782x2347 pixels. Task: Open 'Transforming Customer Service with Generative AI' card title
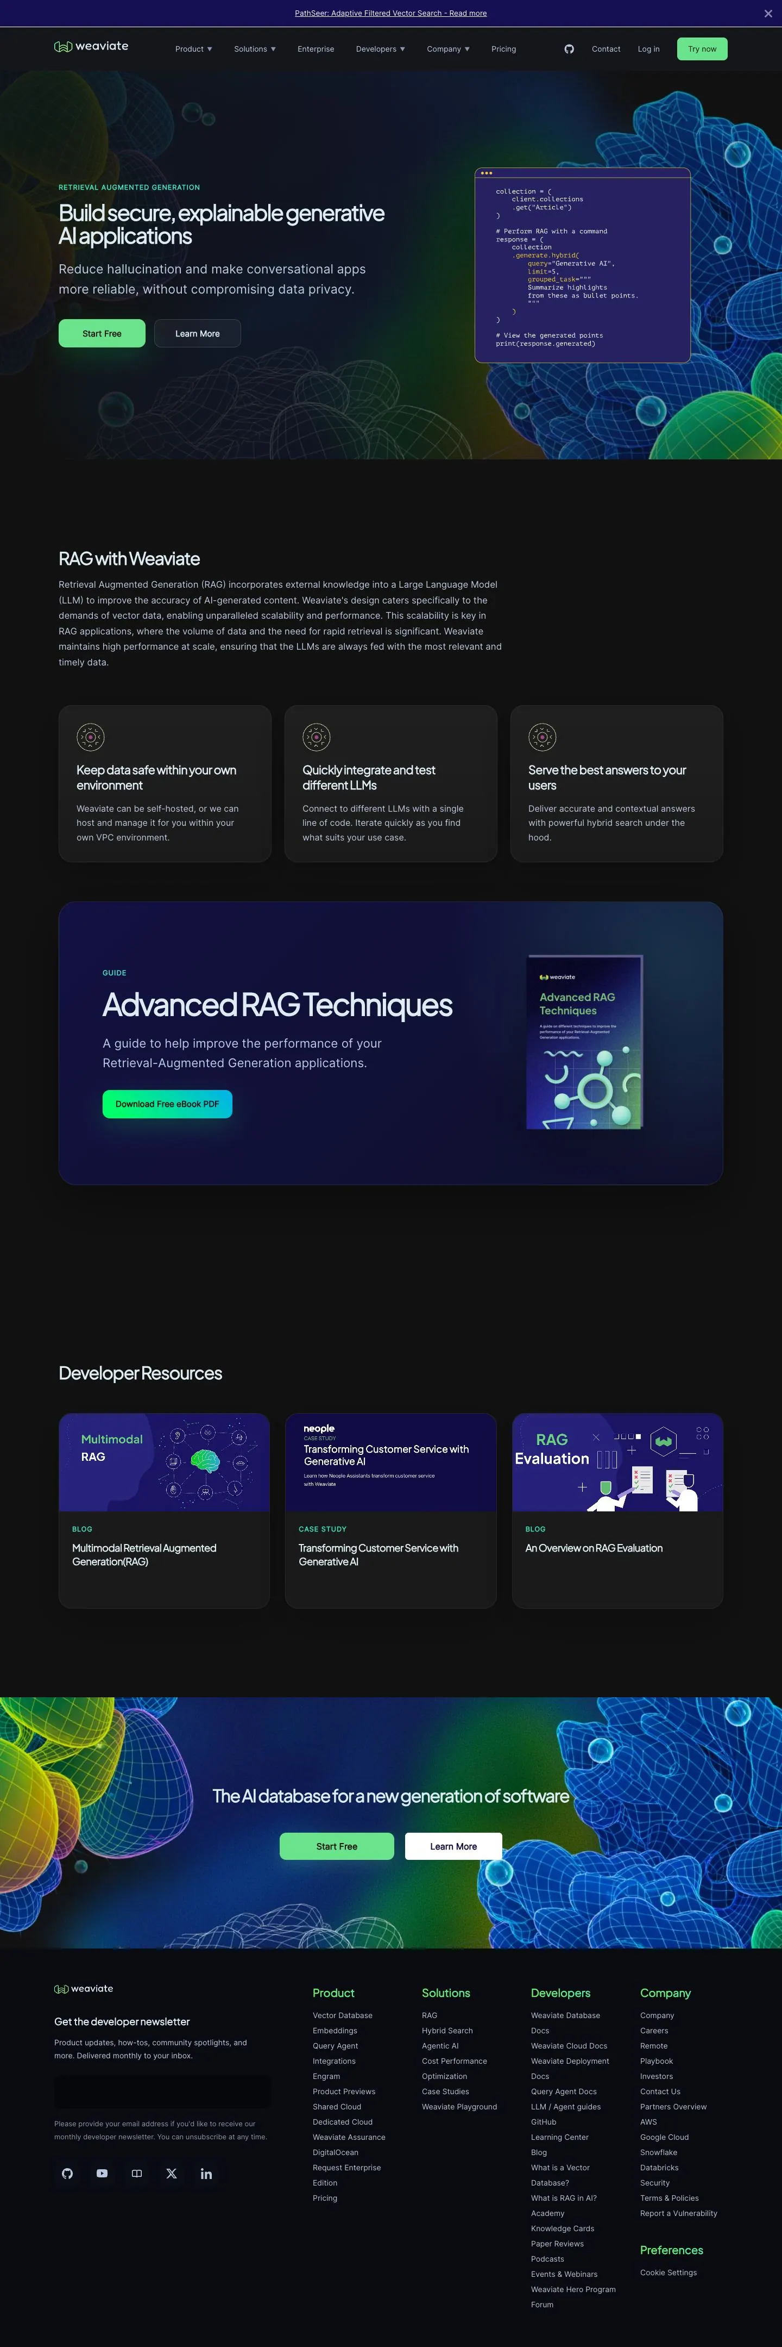379,1554
